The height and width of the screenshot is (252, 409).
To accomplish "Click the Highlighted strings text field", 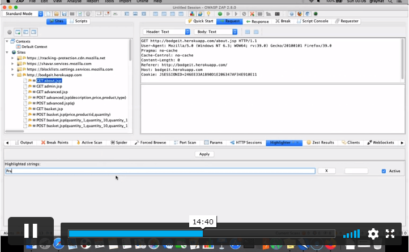I will pos(160,171).
